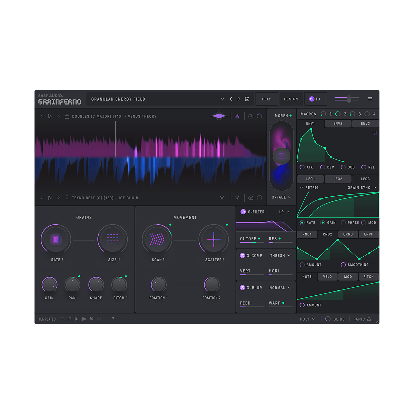Click the POSITION 1 knob

[159, 285]
